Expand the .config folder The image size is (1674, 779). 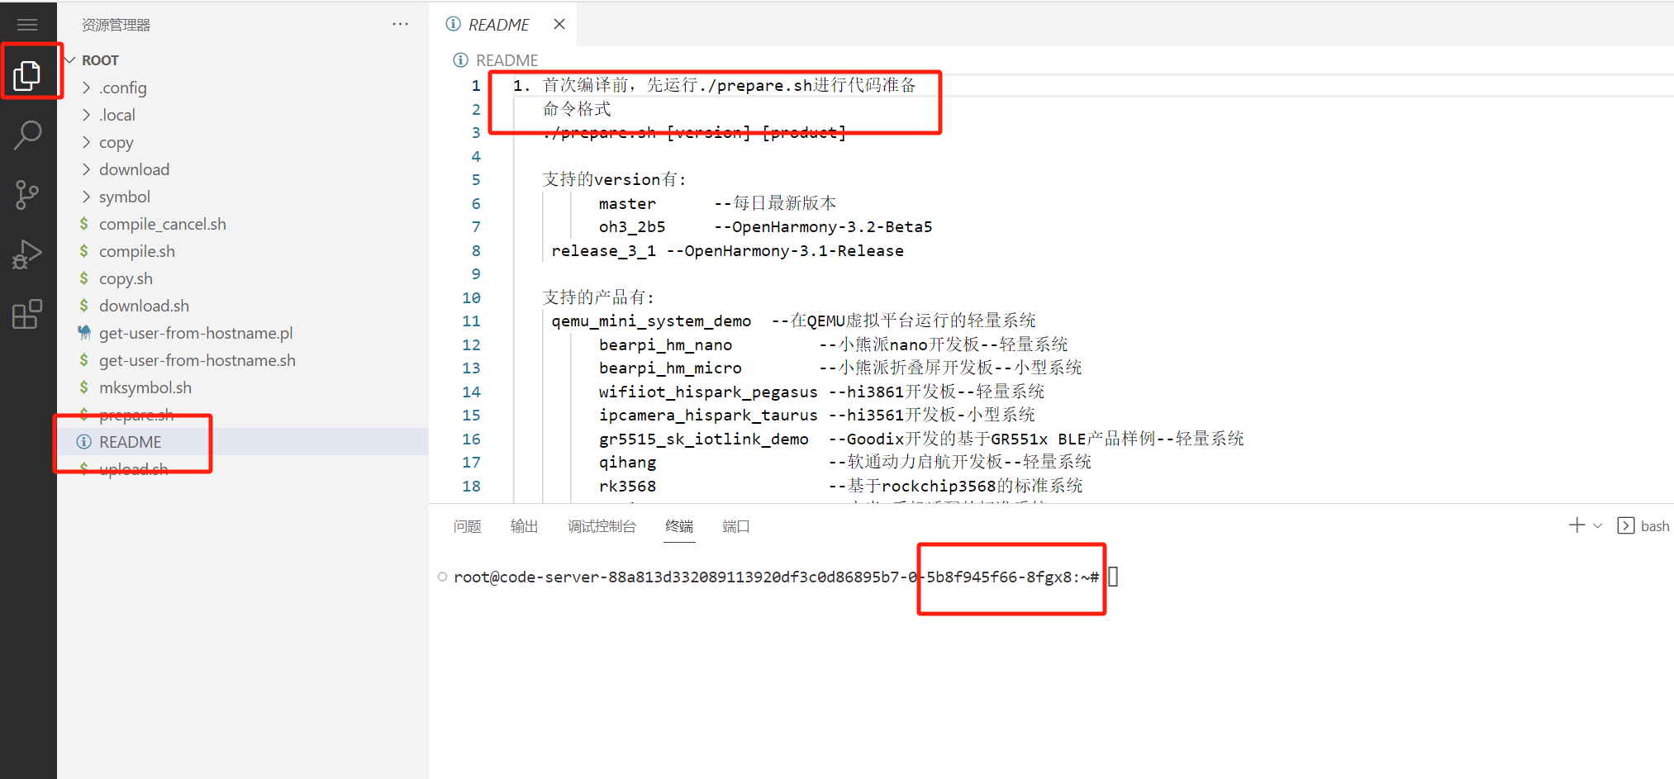(x=122, y=88)
